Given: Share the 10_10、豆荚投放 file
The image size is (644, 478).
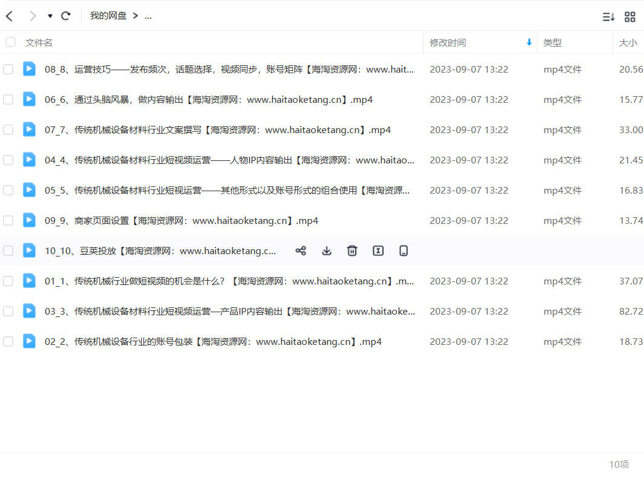Looking at the screenshot, I should point(301,250).
